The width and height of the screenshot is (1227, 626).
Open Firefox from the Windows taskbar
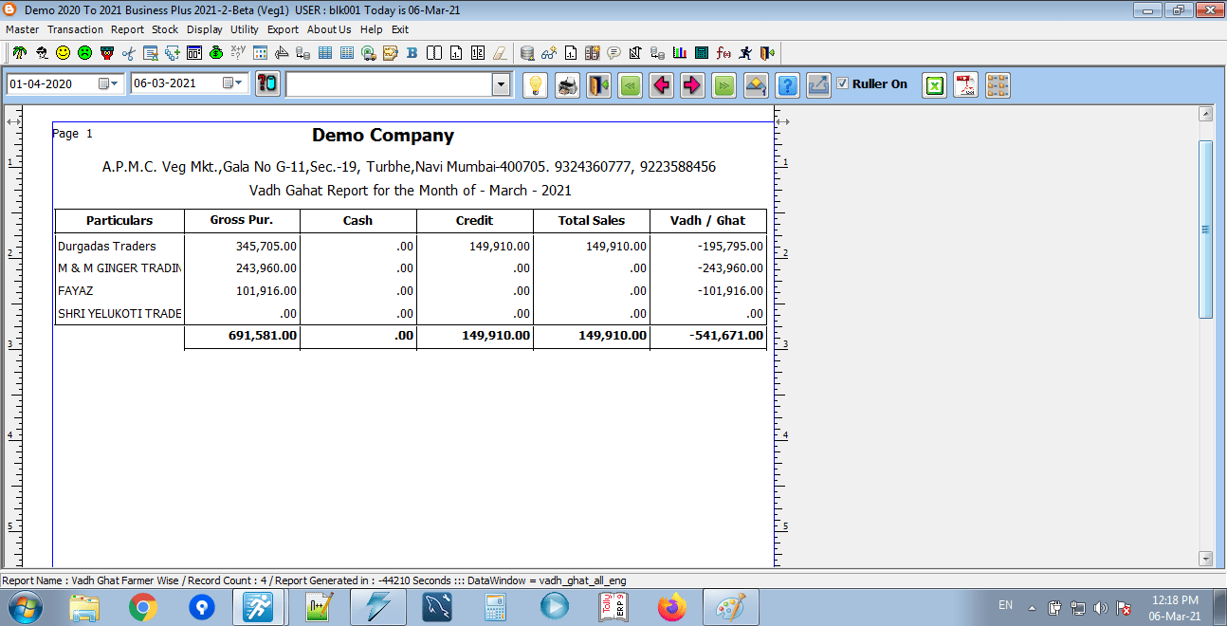[x=672, y=606]
